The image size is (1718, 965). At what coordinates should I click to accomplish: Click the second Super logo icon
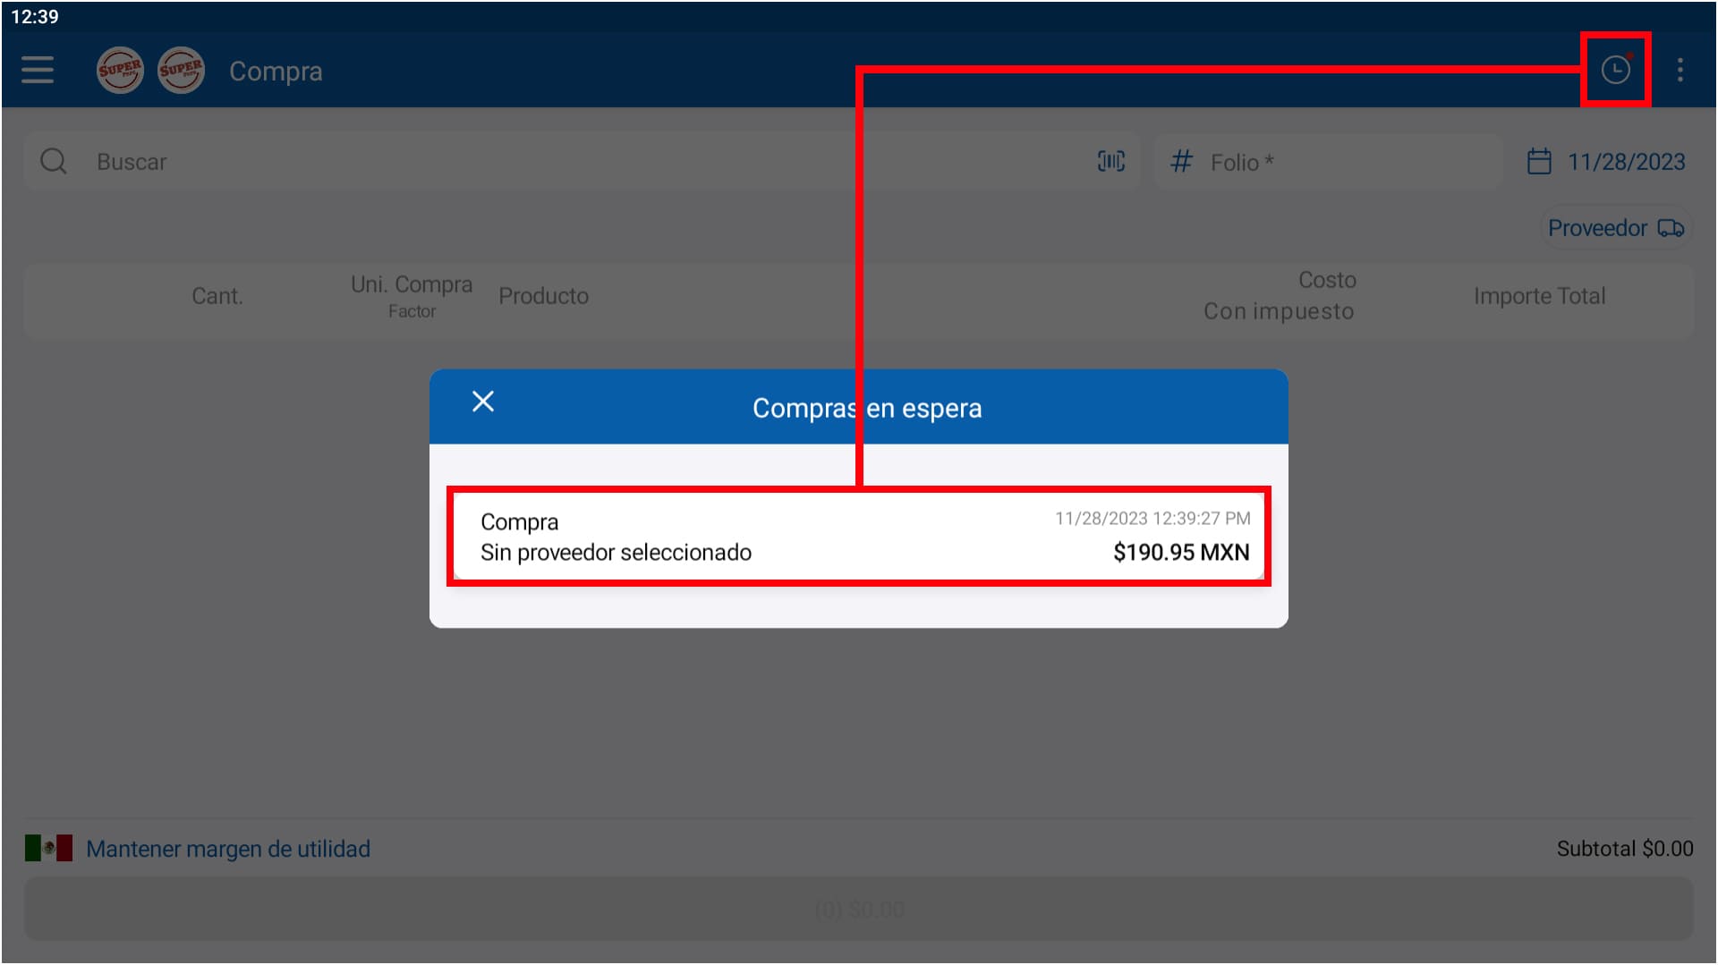(x=181, y=70)
